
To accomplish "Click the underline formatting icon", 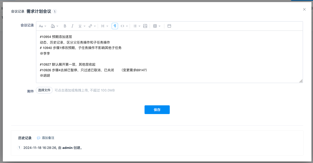I will pos(80,26).
